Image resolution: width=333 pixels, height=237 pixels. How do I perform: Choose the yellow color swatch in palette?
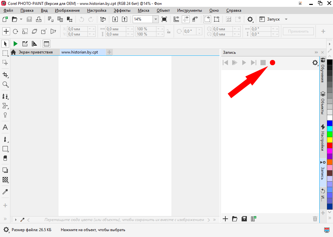pos(330,140)
